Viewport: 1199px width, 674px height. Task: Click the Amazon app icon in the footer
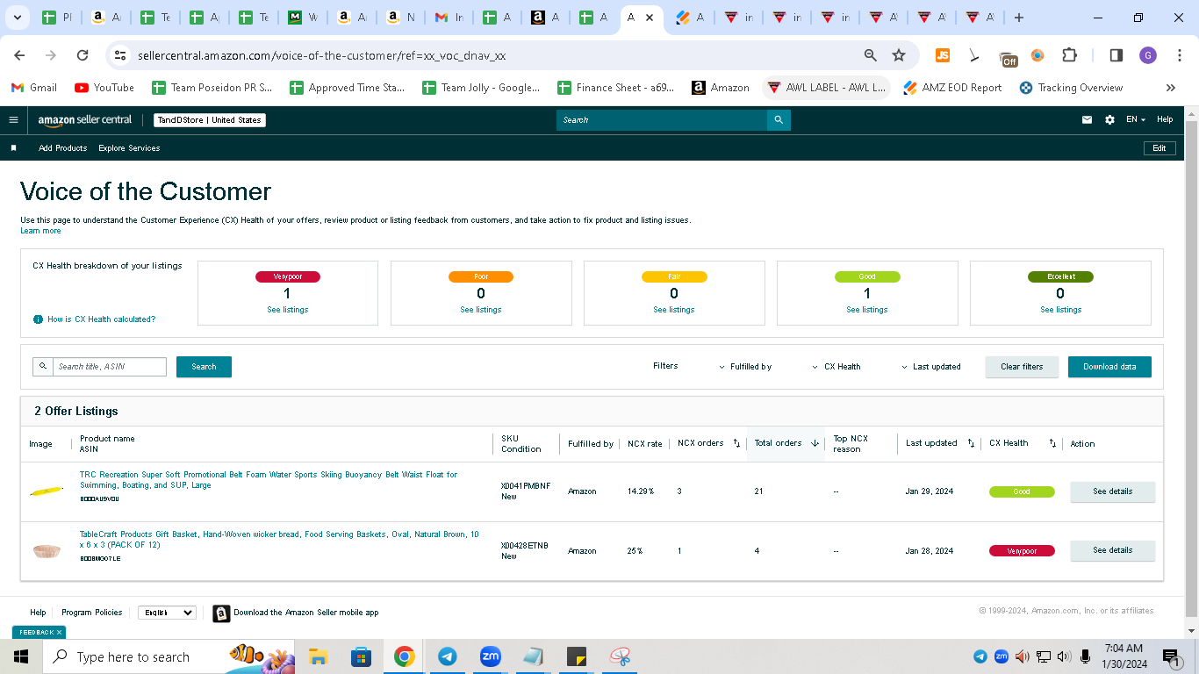[x=221, y=613]
